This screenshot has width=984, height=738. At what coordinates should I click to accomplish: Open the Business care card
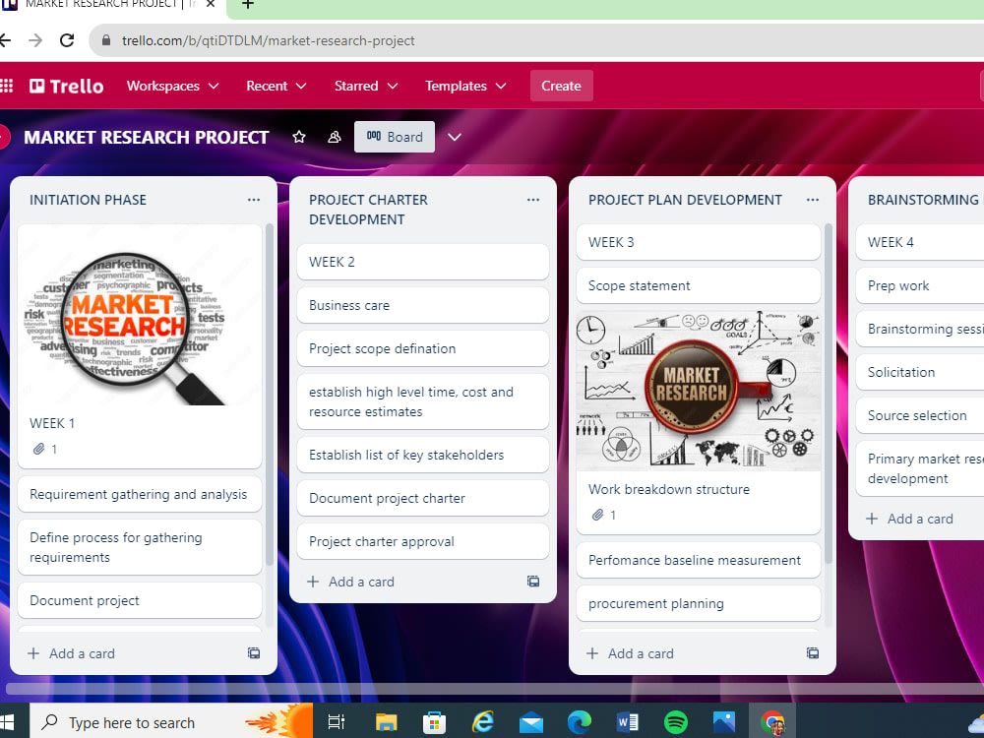[x=423, y=305]
